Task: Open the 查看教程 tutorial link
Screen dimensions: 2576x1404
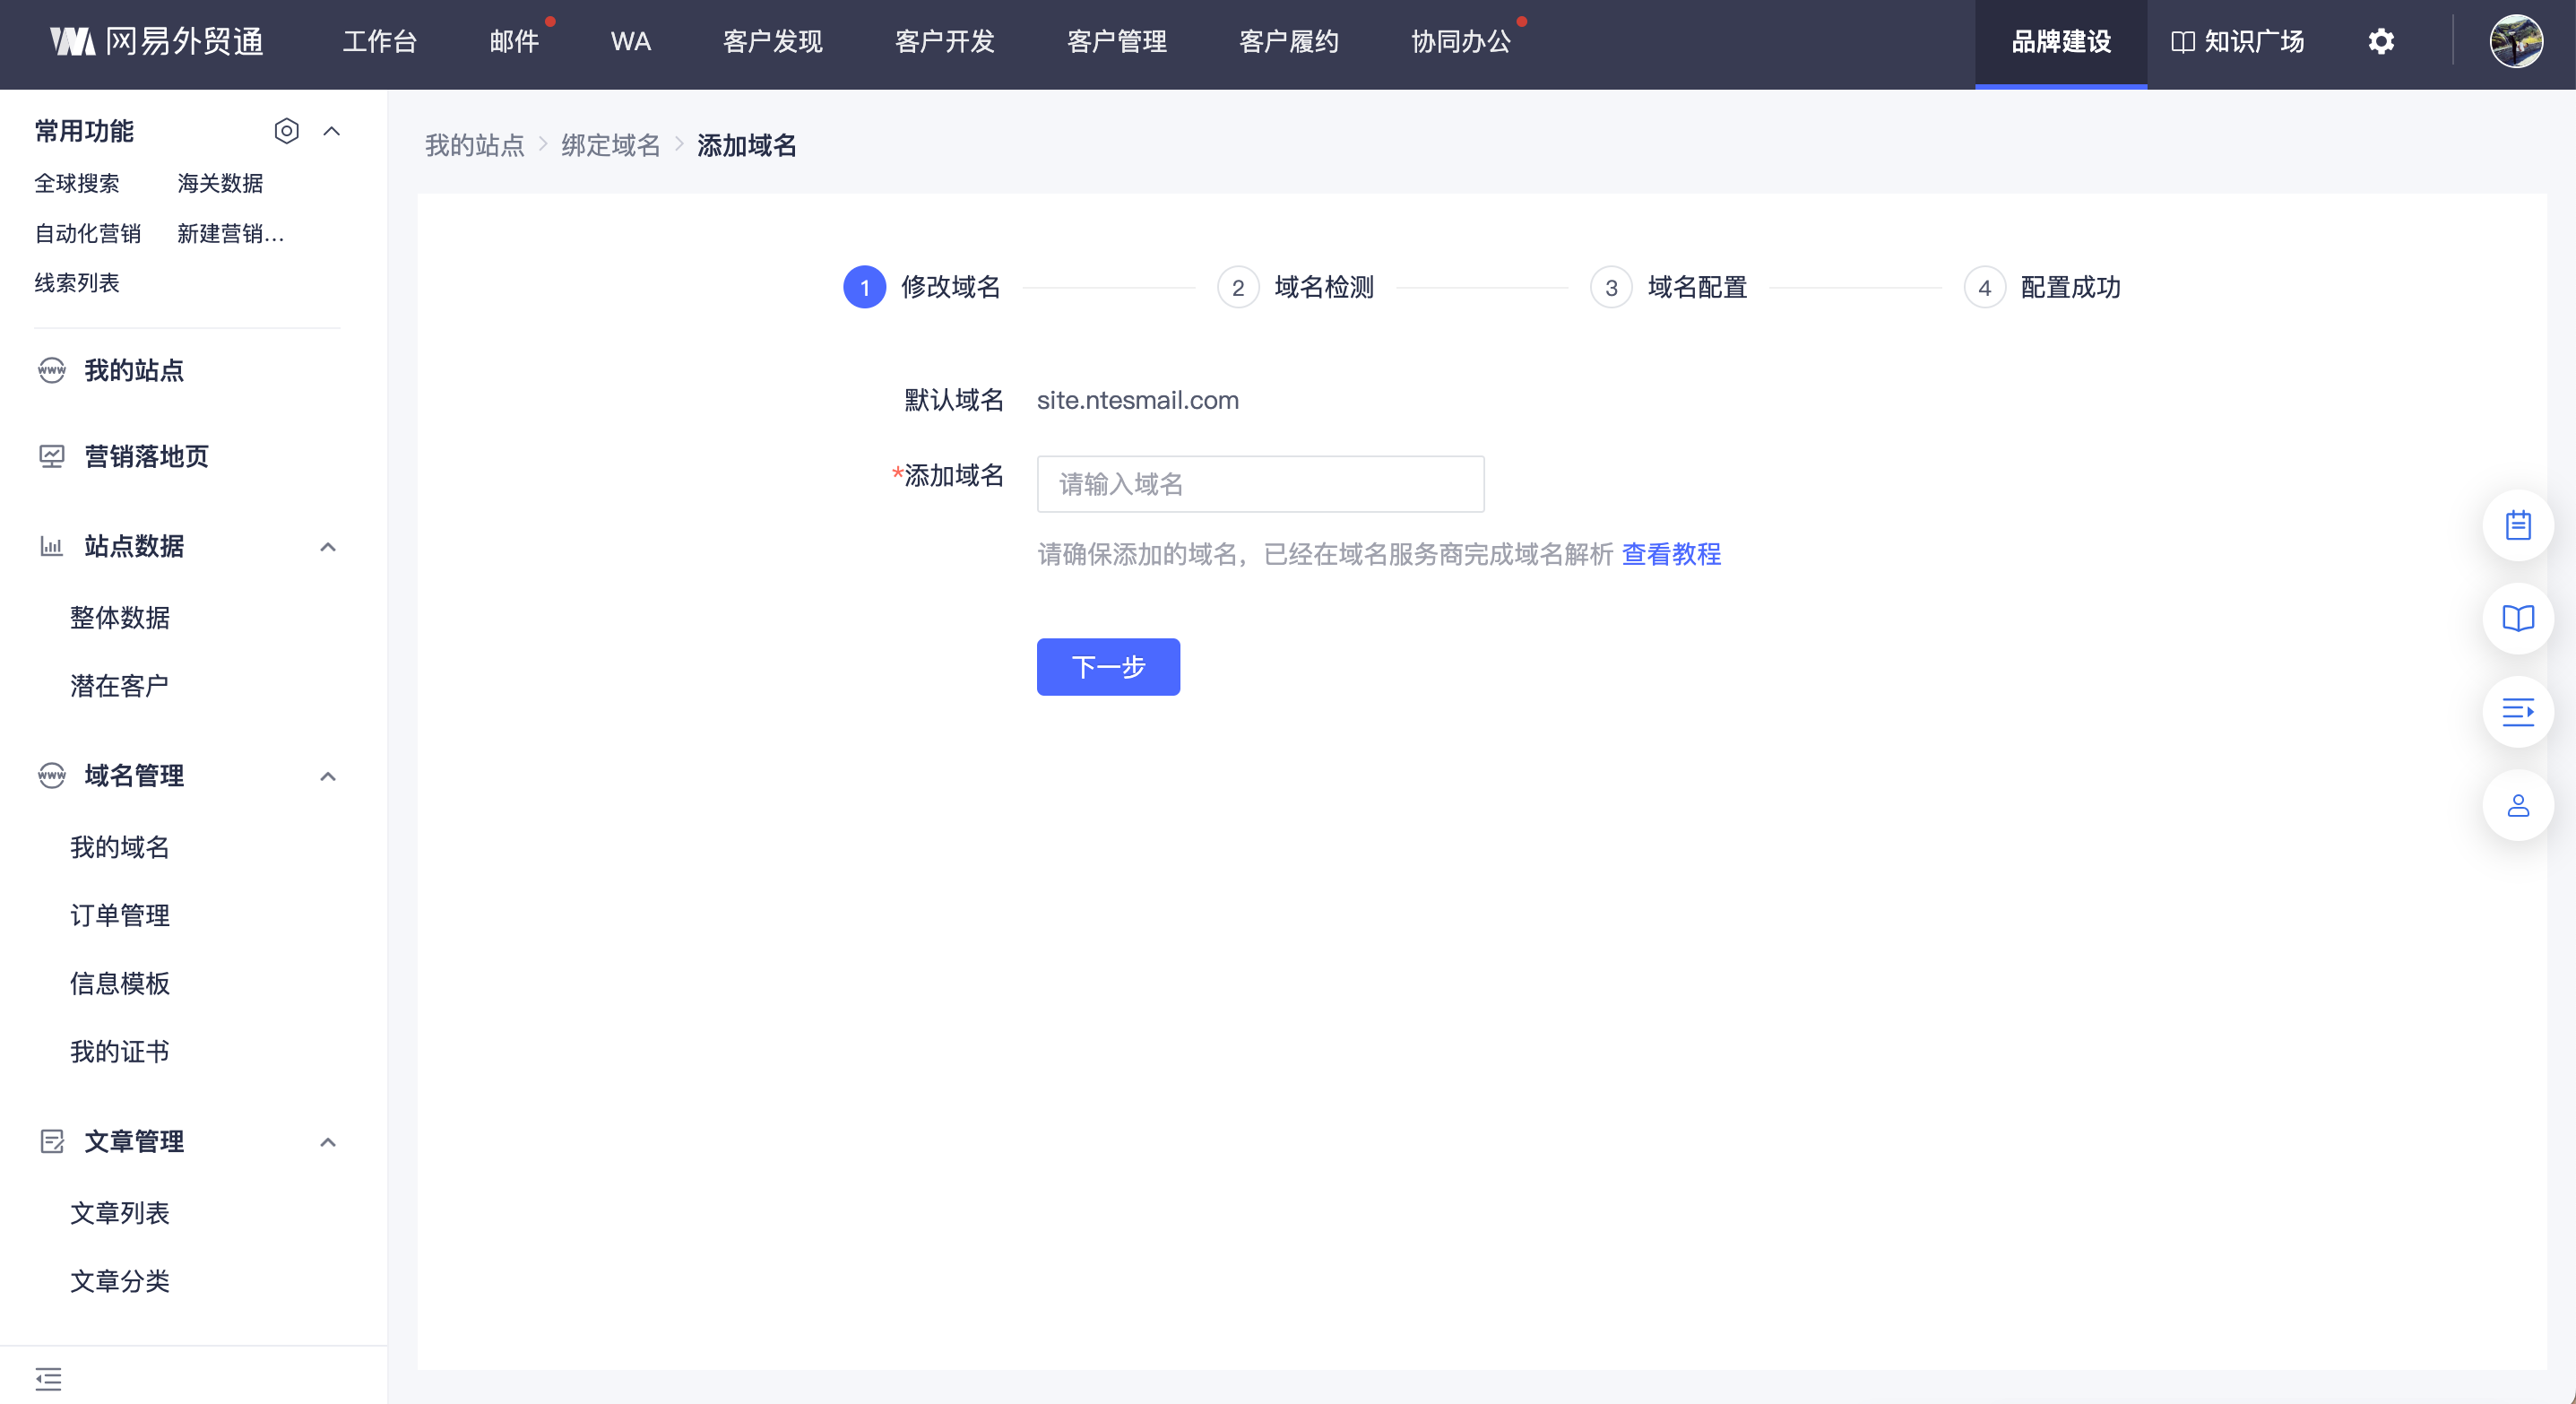Action: (x=1670, y=554)
